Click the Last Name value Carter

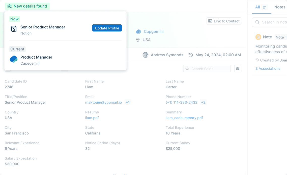pyautogui.click(x=171, y=87)
